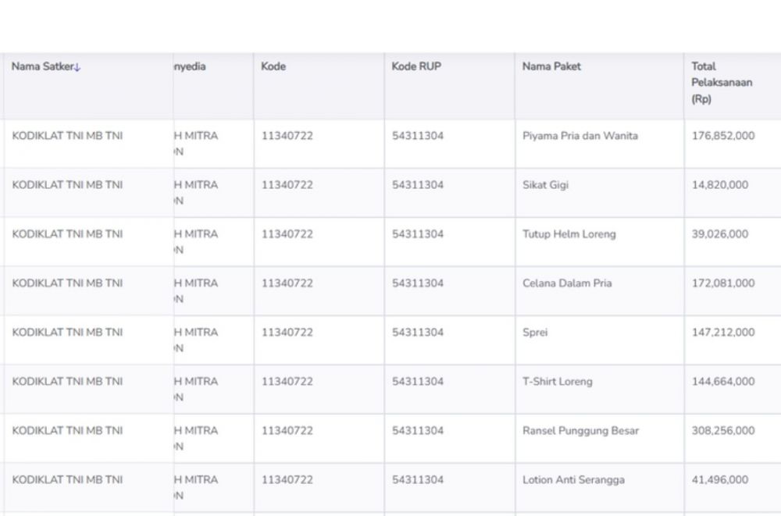Image resolution: width=781 pixels, height=516 pixels.
Task: Click the Nama Satker header label
Action: [x=42, y=67]
